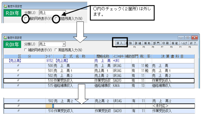Click the 売上高 1 short name cell
The width and height of the screenshot is (201, 116).
[103, 71]
